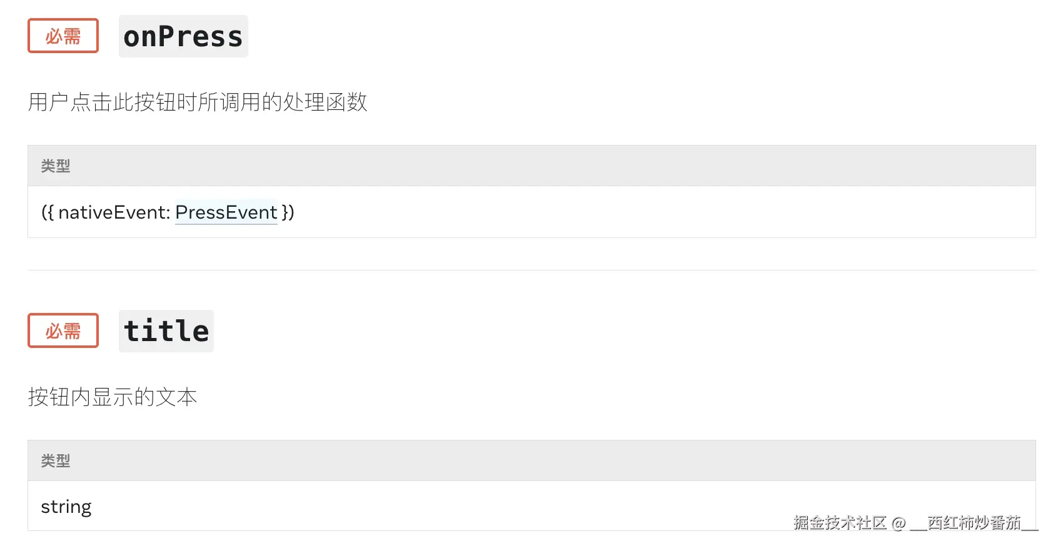Click the onPress prop heading
The image size is (1053, 546).
pyautogui.click(x=183, y=36)
